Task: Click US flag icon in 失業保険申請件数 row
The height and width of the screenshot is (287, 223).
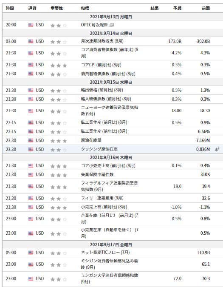Action: pos(31,175)
